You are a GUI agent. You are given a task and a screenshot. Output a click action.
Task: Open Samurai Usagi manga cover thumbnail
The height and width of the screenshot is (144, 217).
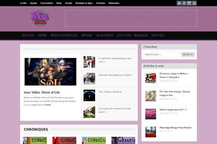(x=151, y=96)
